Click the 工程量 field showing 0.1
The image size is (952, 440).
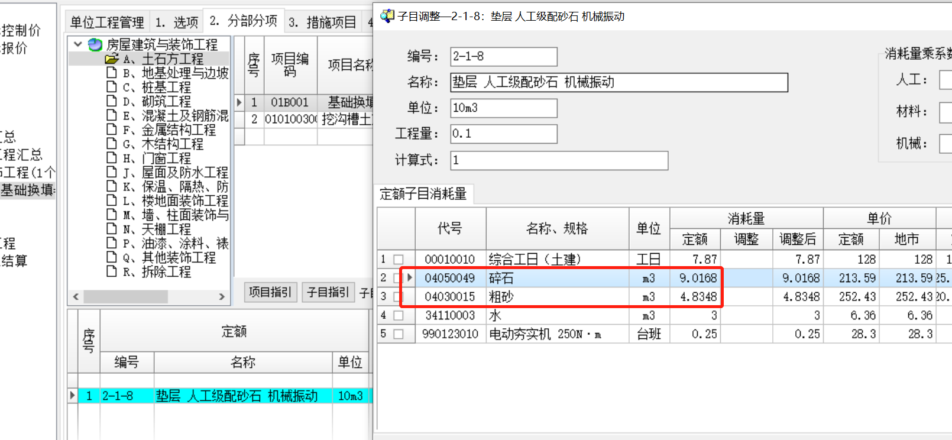coord(504,134)
